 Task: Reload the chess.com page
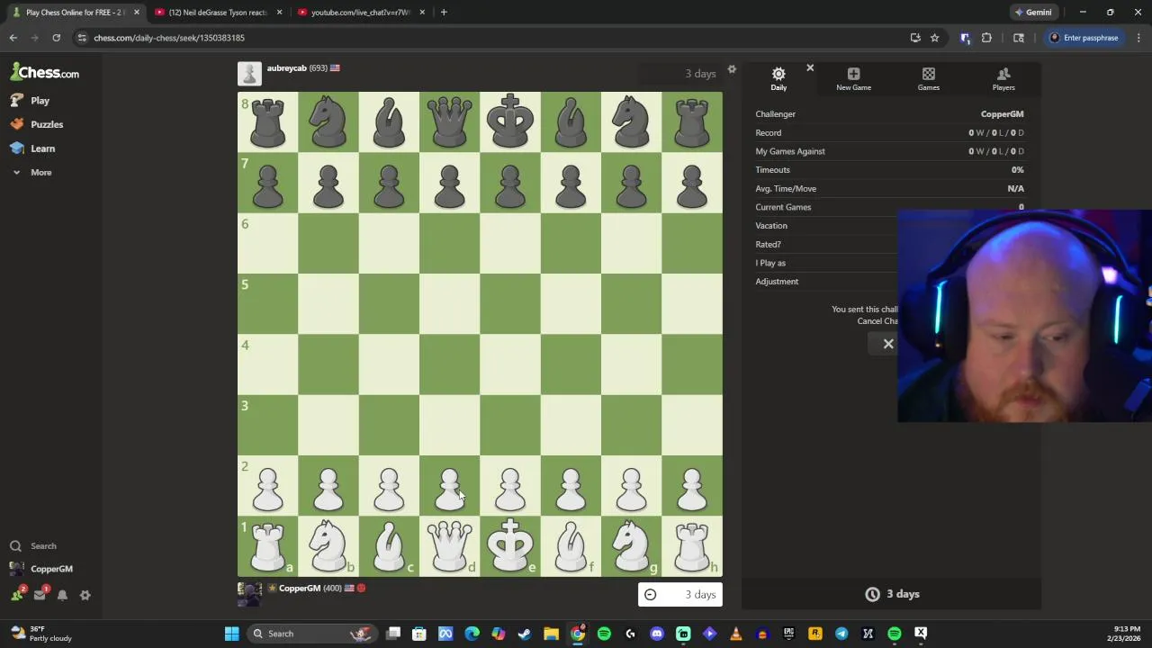(56, 38)
